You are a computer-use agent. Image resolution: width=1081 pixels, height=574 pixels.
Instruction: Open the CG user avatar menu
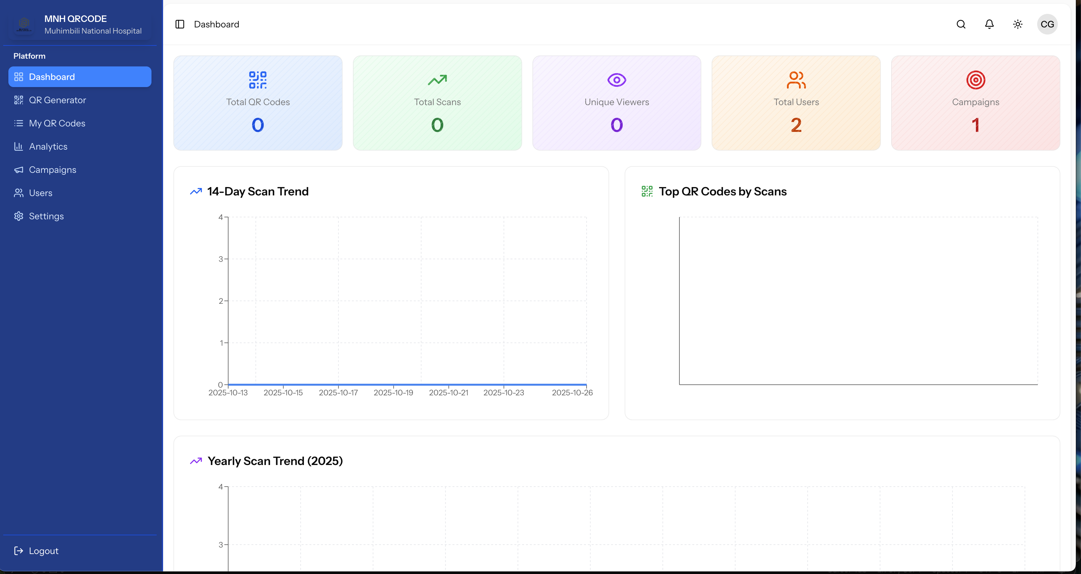pos(1047,25)
